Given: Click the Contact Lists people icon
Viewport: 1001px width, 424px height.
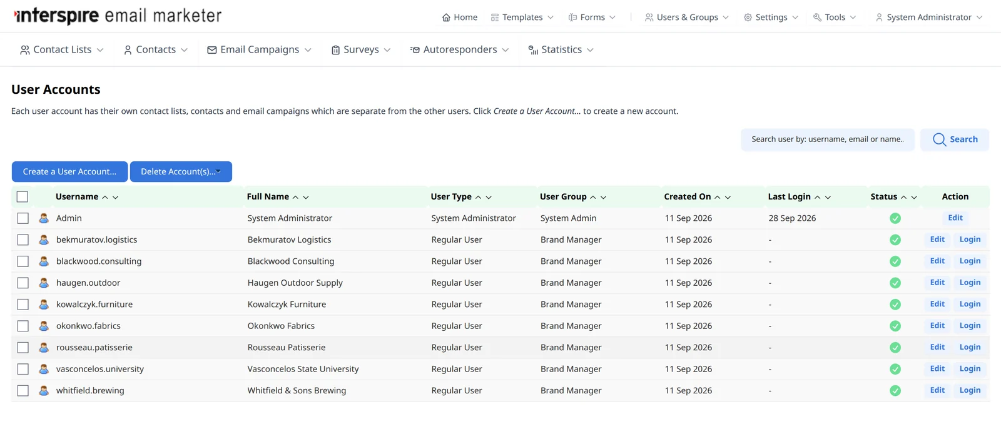Looking at the screenshot, I should [25, 50].
